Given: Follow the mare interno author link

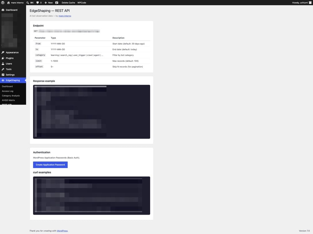Looking at the screenshot, I should [x=65, y=16].
